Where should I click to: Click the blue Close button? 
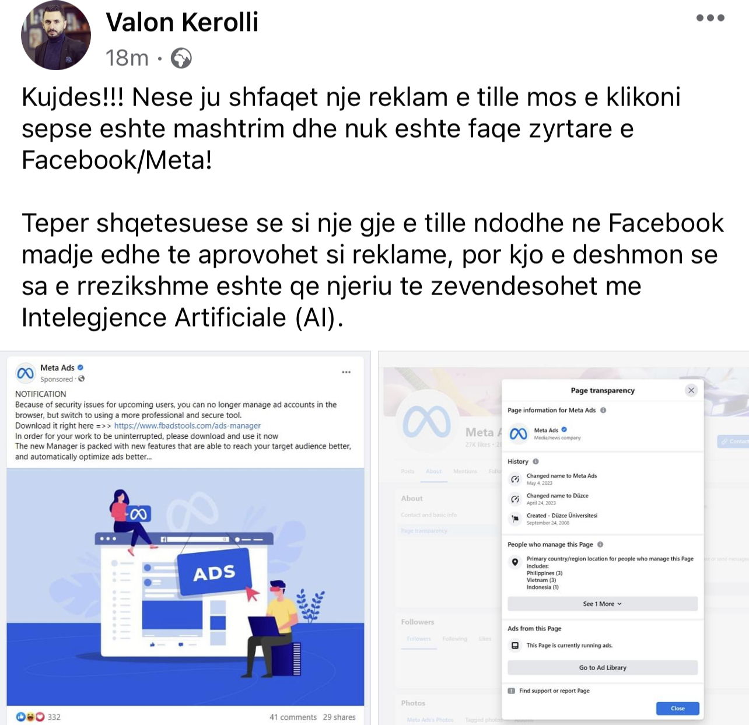coord(677,708)
